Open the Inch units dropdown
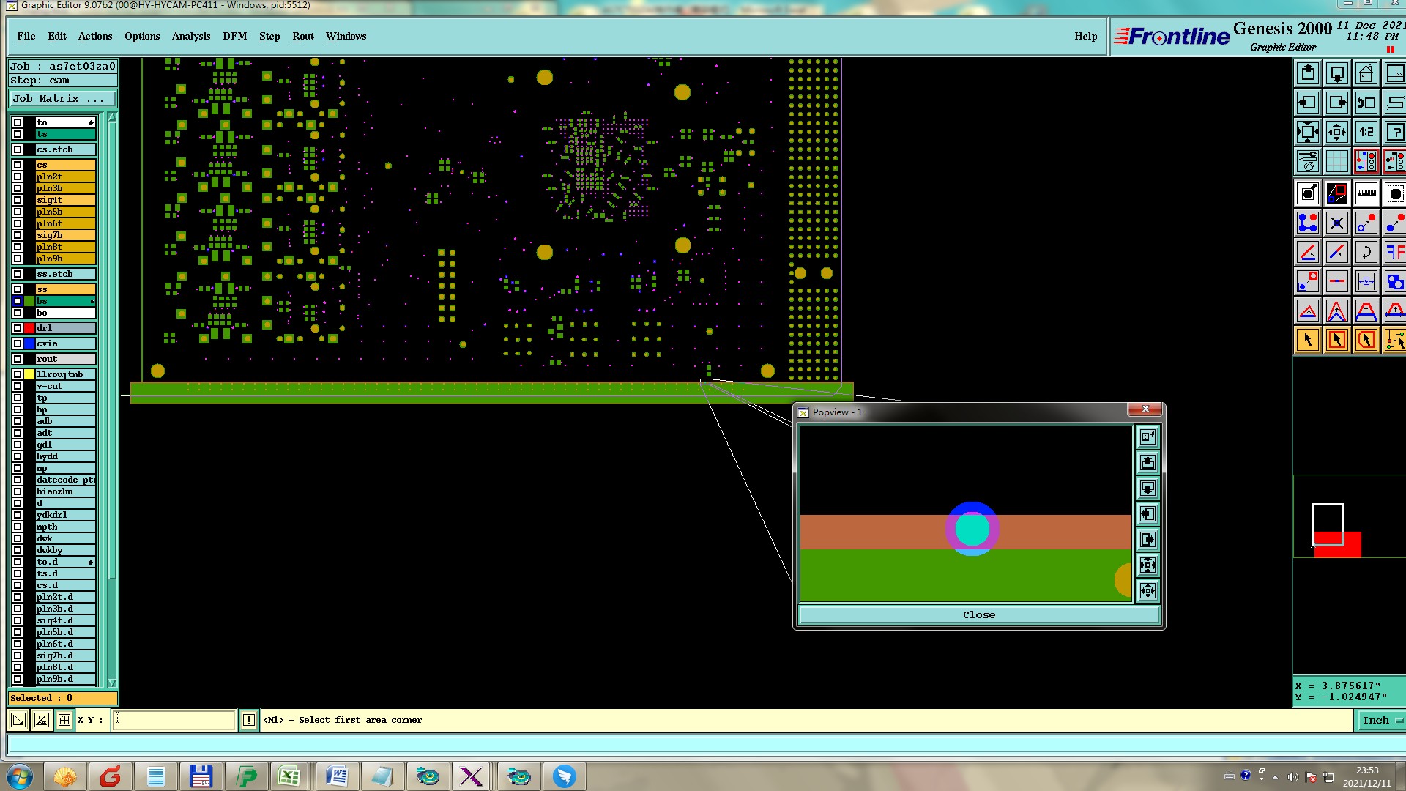Screen dimensions: 1406x791 pos(1381,720)
